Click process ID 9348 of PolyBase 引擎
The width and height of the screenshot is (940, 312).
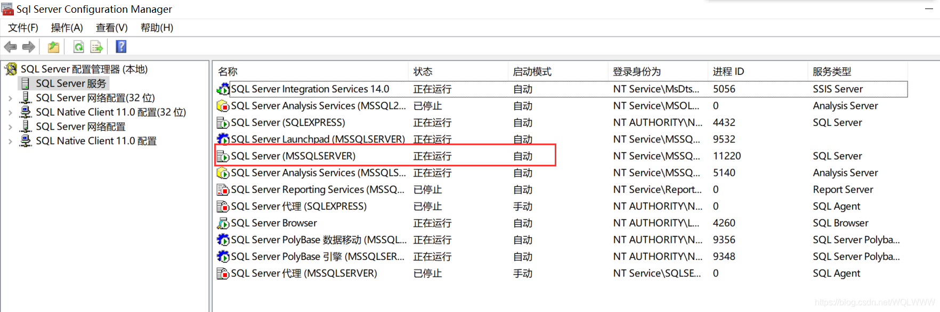pos(724,257)
